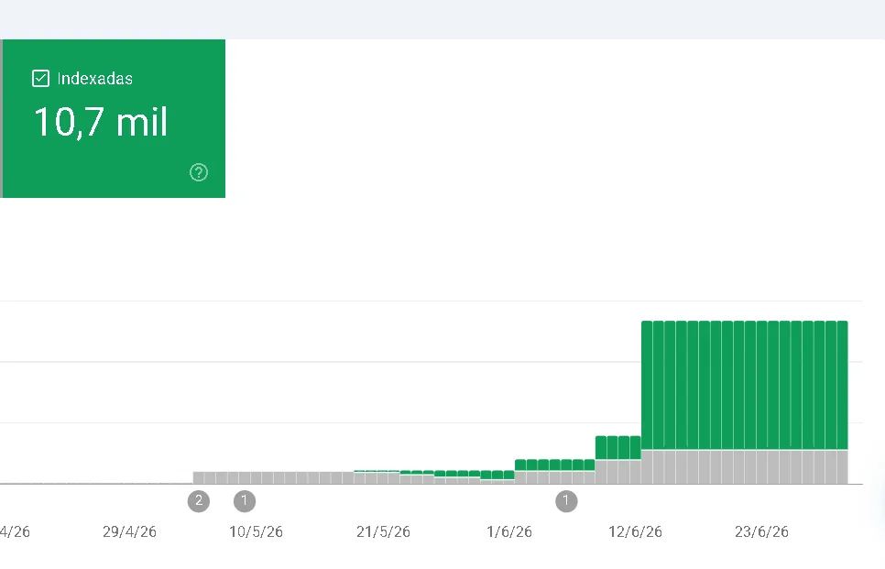Click the 10/5/26 axis date label

[256, 531]
